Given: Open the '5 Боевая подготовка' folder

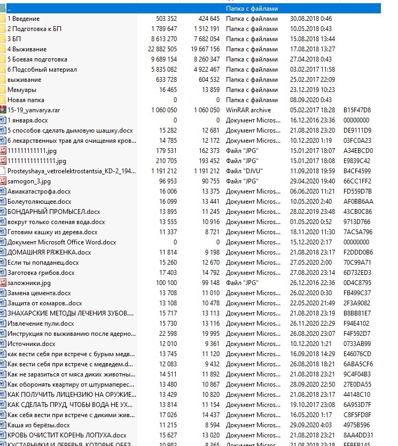Looking at the screenshot, I should click(x=37, y=59).
